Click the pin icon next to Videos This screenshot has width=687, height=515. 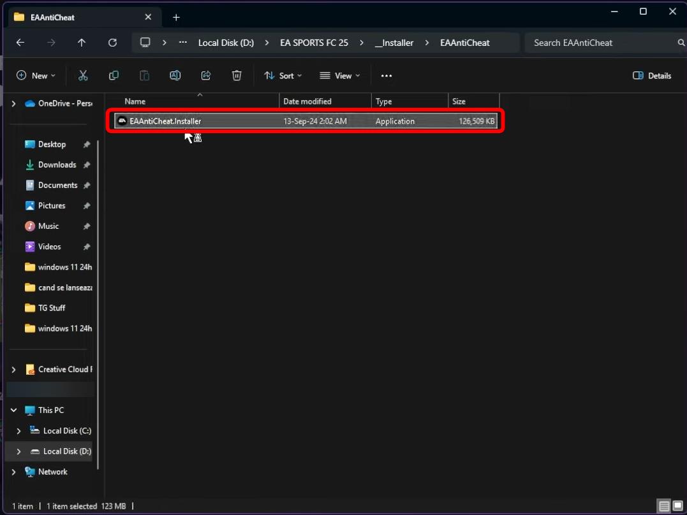click(x=87, y=247)
